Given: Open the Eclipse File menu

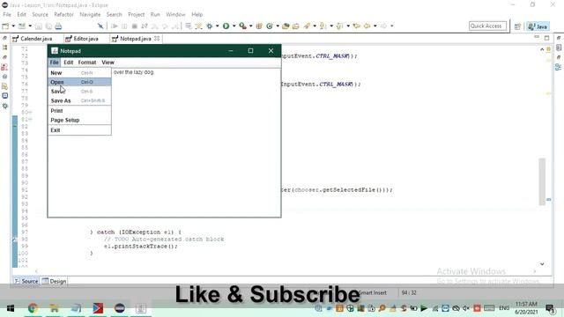Looking at the screenshot, I should point(7,14).
